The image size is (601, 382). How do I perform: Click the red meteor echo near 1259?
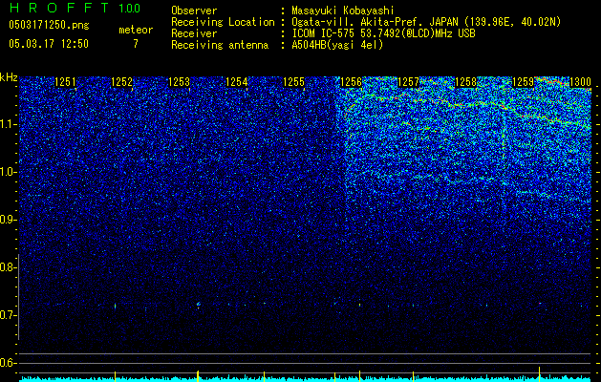pos(540,304)
